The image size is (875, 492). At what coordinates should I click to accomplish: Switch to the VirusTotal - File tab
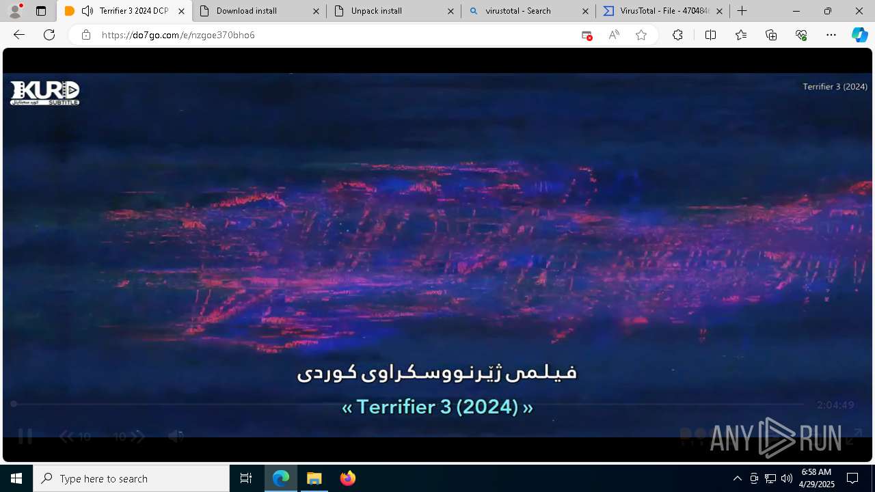[x=662, y=11]
